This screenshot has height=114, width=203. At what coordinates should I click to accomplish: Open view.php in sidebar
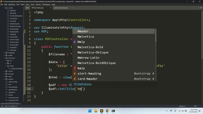(13, 50)
